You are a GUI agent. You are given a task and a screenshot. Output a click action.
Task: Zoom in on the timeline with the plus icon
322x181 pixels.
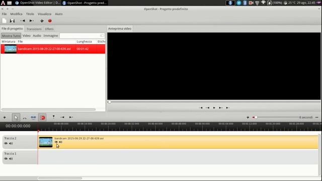[x=248, y=117]
